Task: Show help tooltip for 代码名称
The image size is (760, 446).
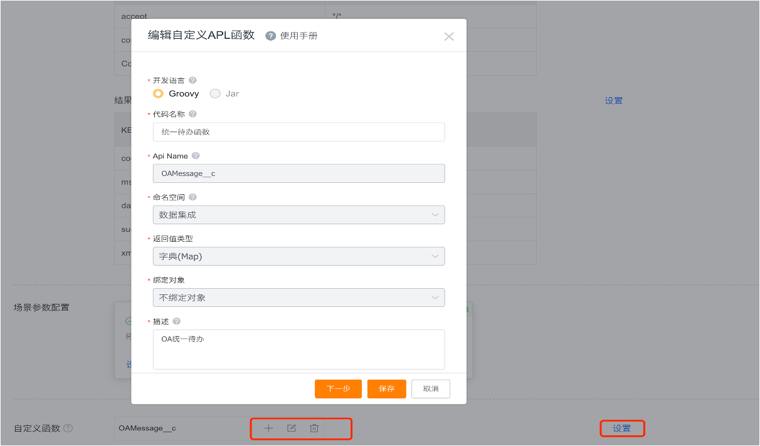Action: [x=193, y=114]
